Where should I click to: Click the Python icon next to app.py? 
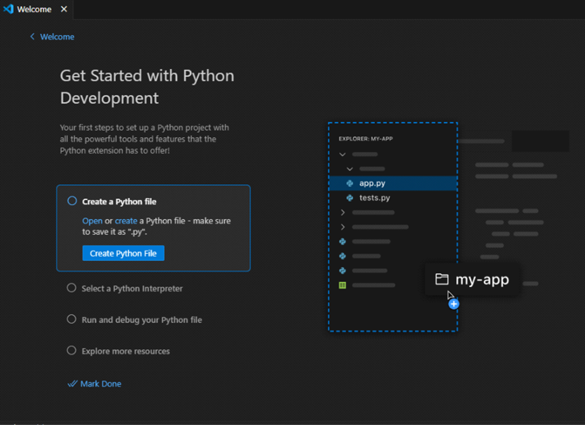pos(350,183)
